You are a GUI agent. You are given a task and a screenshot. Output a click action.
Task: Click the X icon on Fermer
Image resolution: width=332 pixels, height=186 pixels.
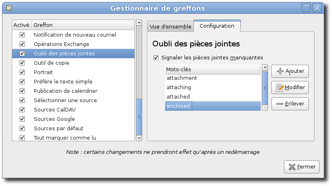point(292,167)
